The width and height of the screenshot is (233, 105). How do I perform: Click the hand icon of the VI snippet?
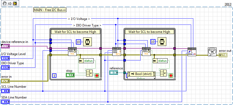coord(5,4)
